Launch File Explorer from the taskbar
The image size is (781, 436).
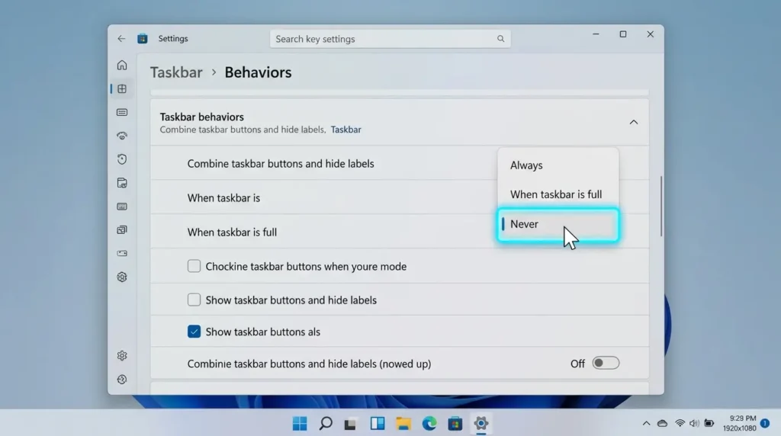403,424
